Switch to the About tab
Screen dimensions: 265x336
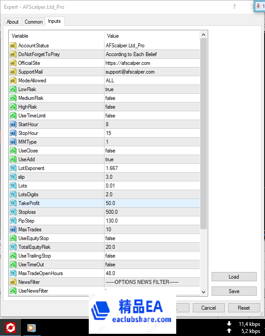click(13, 22)
